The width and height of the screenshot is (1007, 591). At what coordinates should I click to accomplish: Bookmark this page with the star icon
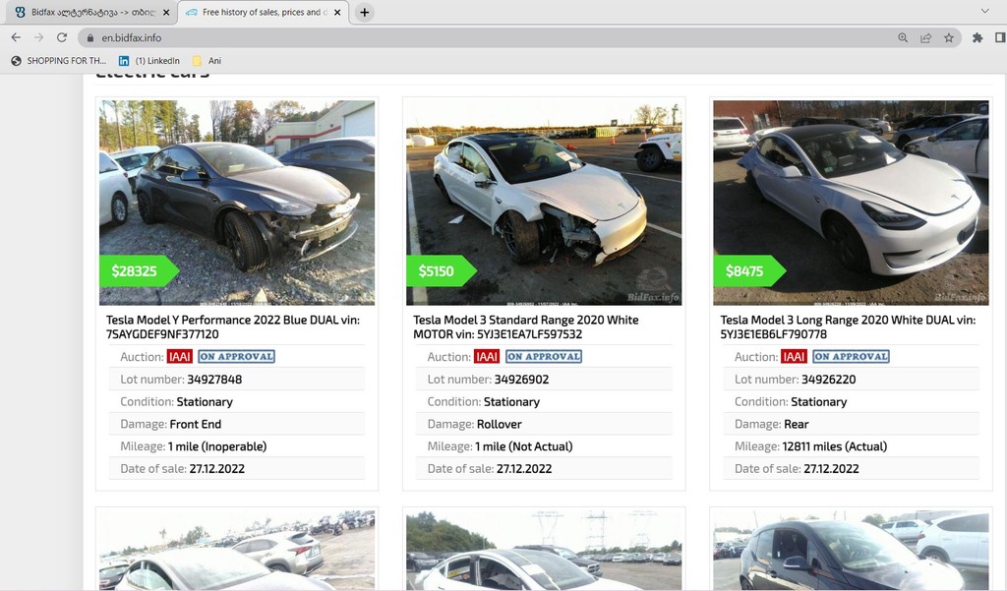[x=949, y=38]
